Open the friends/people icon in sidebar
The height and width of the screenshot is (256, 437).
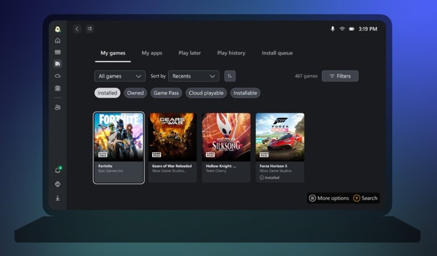click(x=57, y=107)
